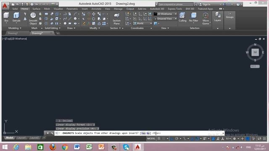Click the Sign In button

(x=205, y=4)
